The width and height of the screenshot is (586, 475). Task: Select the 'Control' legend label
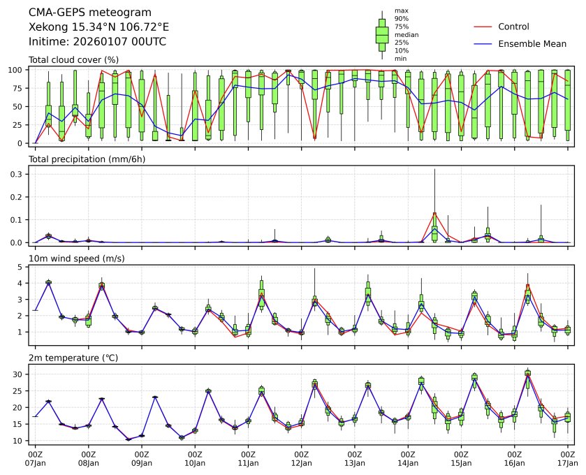tap(513, 27)
